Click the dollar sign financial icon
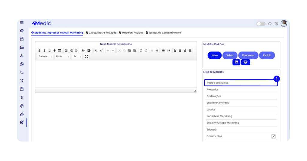The width and height of the screenshot is (307, 161). pyautogui.click(x=22, y=97)
